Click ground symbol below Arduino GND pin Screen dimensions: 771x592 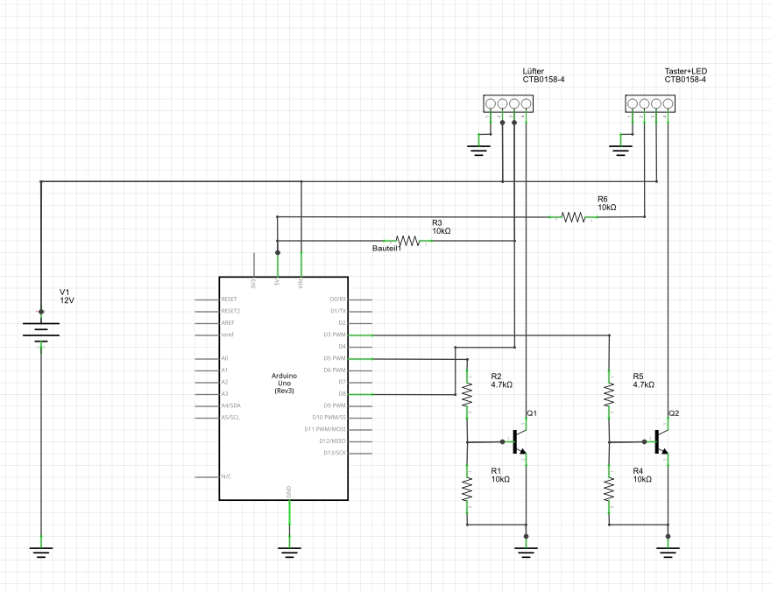(x=289, y=551)
